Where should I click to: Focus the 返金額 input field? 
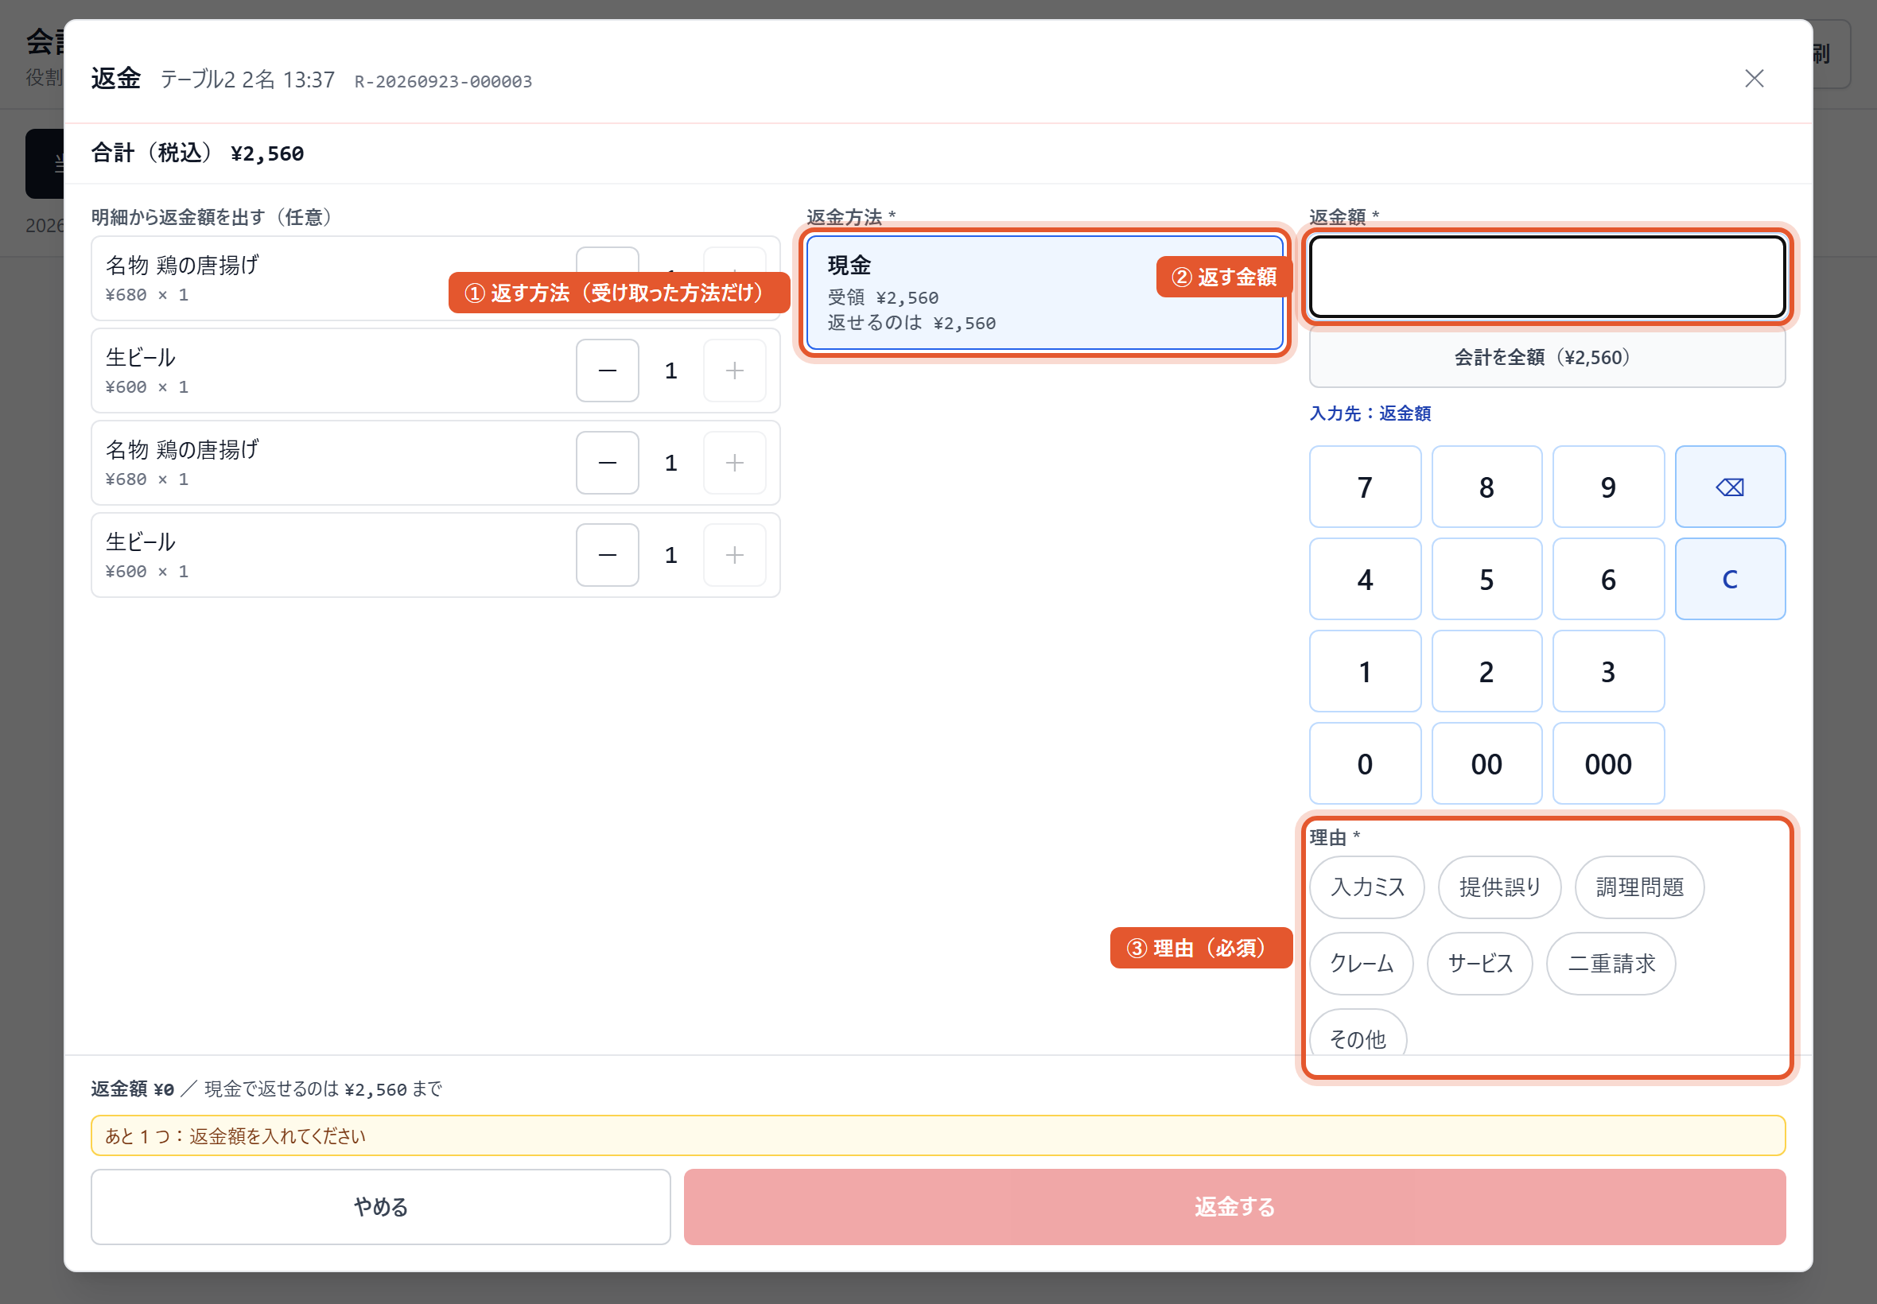[1546, 277]
